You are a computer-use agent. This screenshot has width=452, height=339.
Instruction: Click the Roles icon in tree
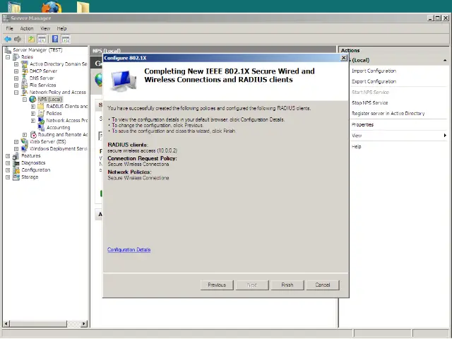click(x=16, y=57)
